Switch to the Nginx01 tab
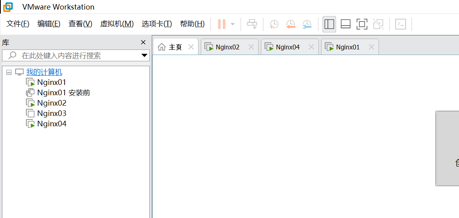The height and width of the screenshot is (218, 459). (x=350, y=47)
